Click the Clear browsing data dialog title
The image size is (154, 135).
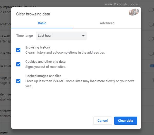tap(33, 14)
